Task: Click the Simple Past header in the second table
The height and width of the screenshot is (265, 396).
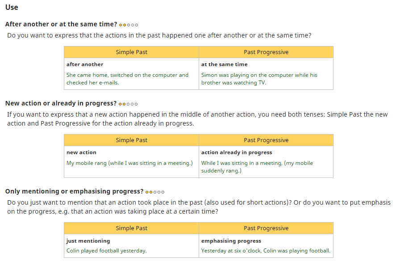Action: (x=131, y=140)
